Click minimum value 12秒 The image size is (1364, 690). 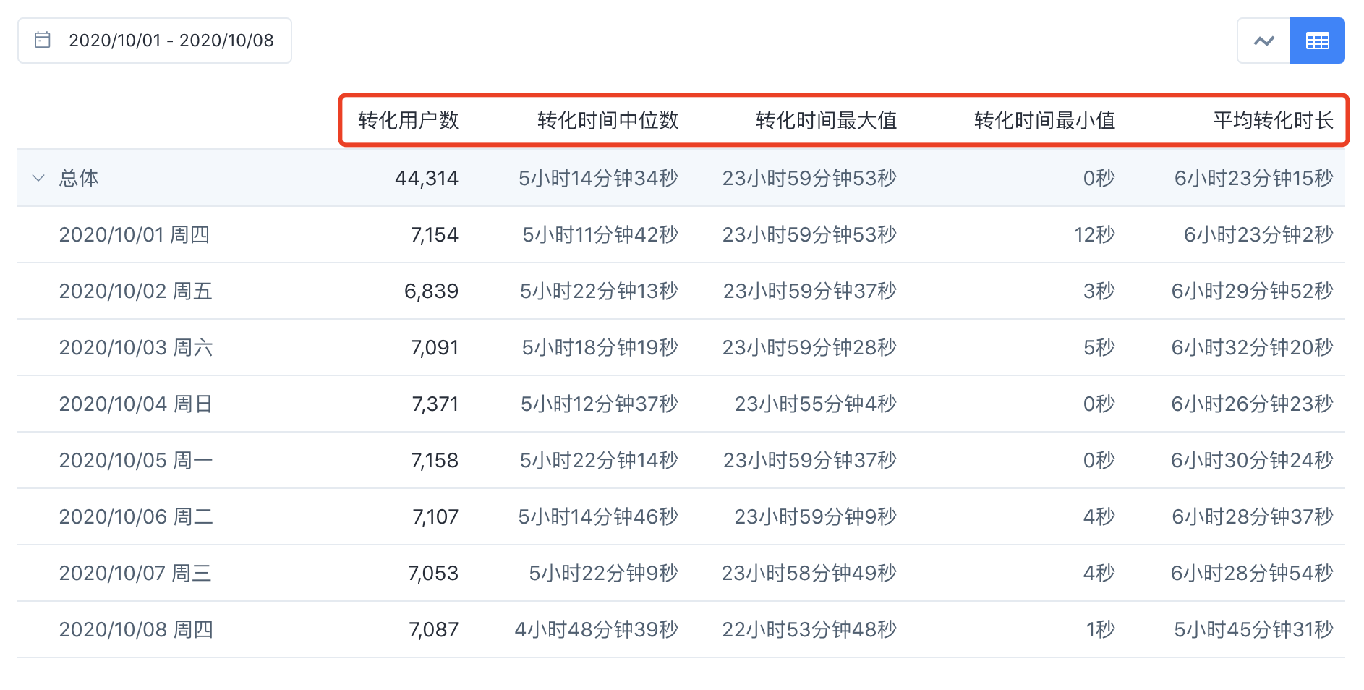click(x=1094, y=234)
